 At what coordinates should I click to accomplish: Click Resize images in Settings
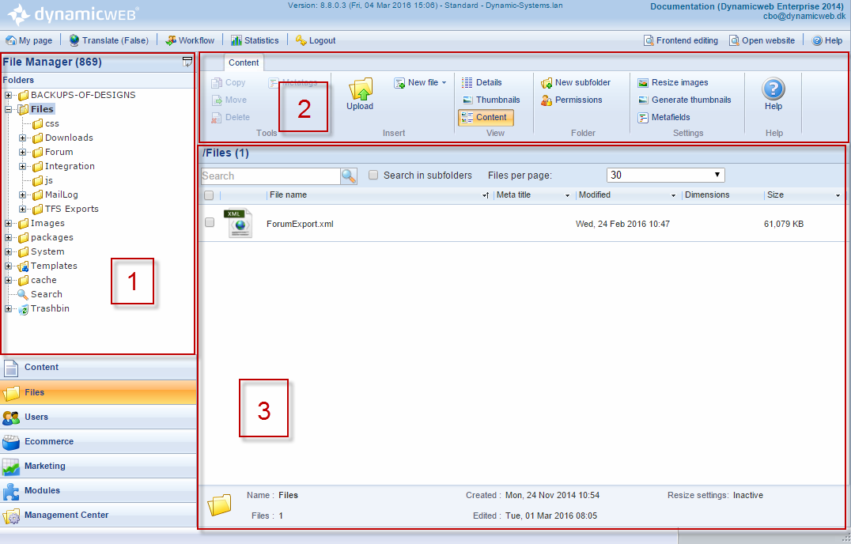click(x=672, y=82)
